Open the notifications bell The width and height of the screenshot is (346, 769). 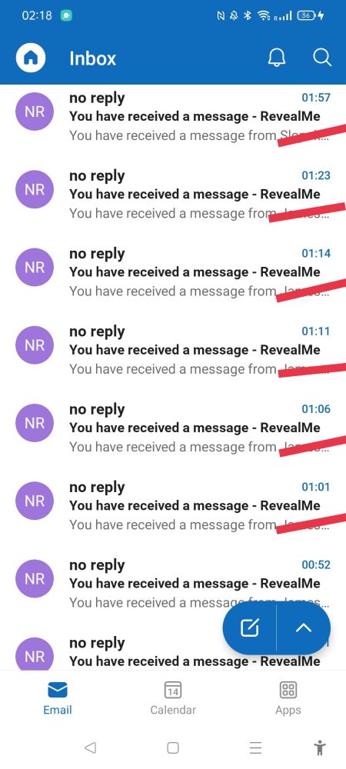[276, 58]
